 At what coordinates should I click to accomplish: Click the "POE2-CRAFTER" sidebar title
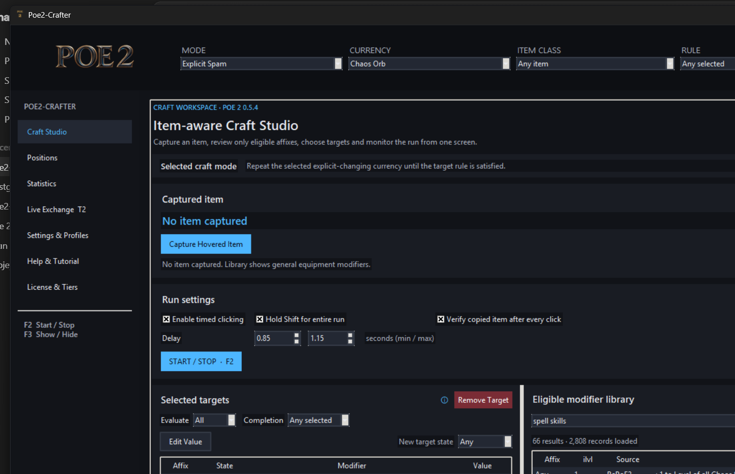(50, 107)
